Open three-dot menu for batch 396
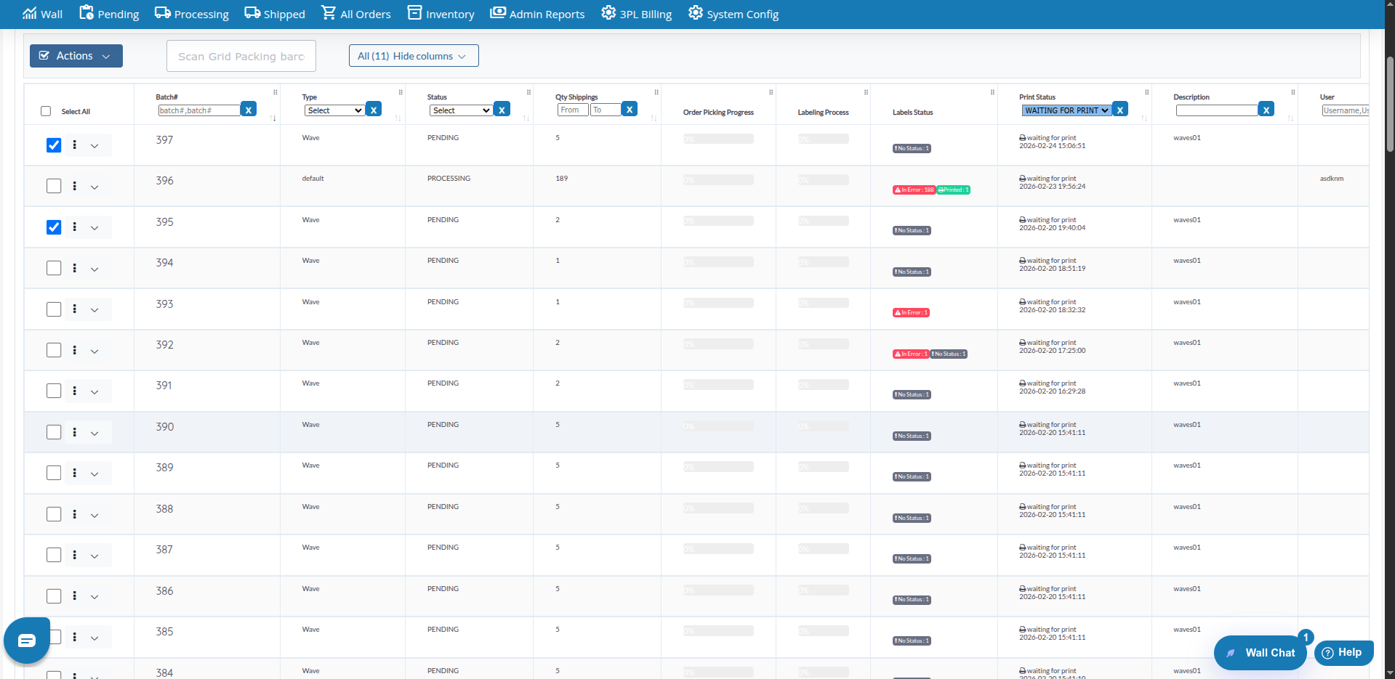Screen dimensions: 1395x679 (75, 186)
